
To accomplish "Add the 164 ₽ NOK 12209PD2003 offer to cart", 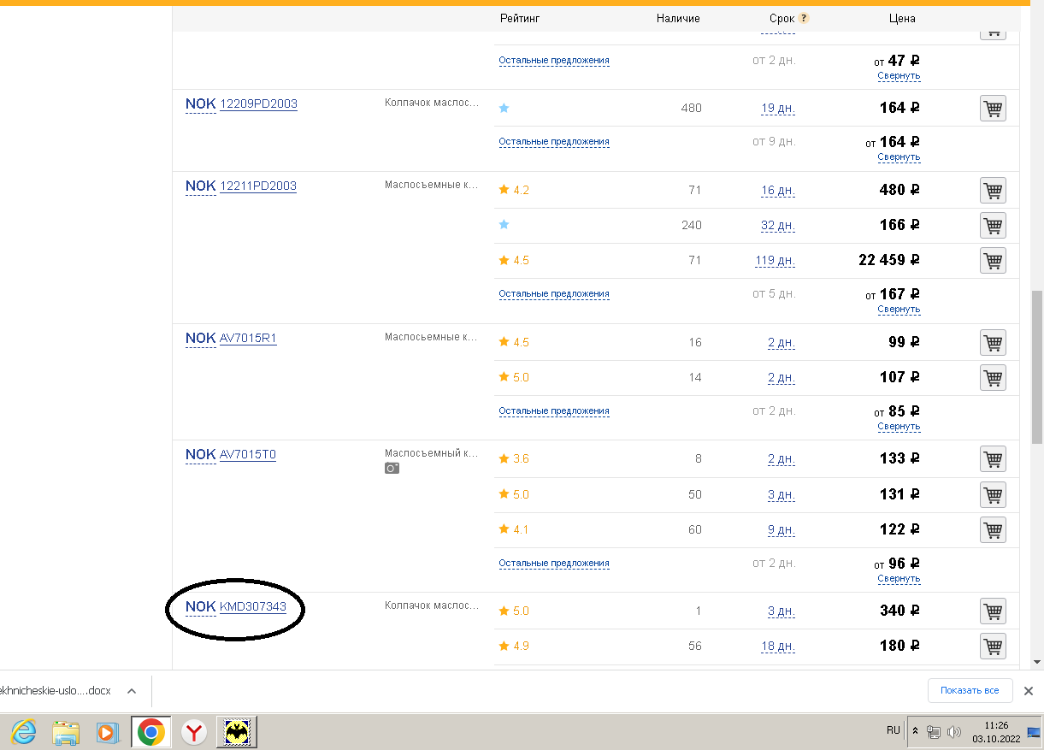I will coord(992,109).
